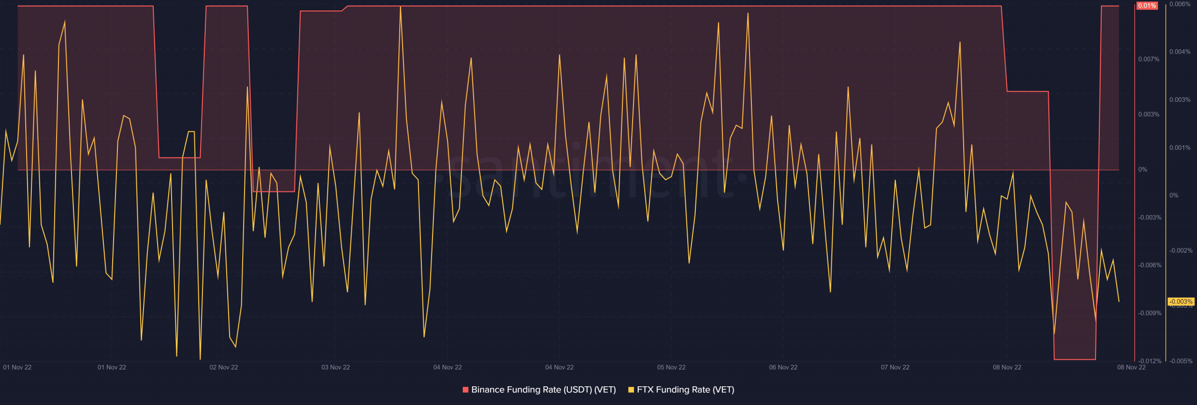Click the yellow FTX Funding Rate legend swatch
Screen dimensions: 1197x405
coord(631,390)
